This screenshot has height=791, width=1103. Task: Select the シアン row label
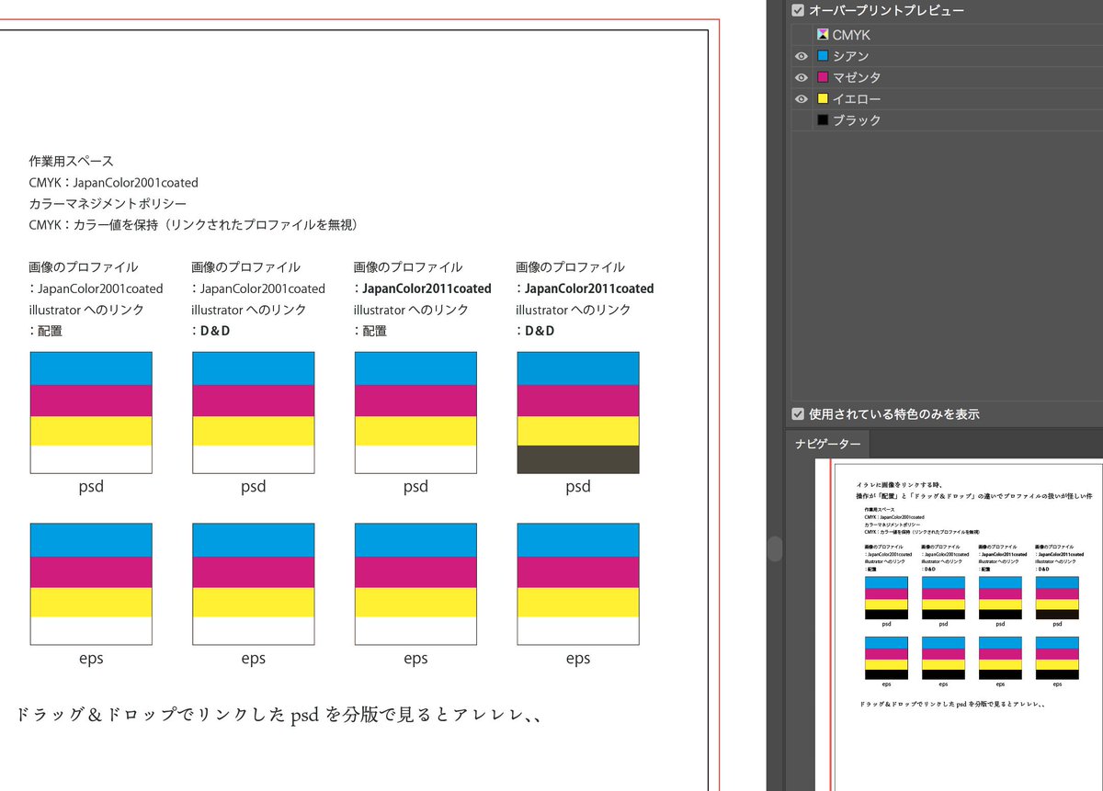pos(851,56)
